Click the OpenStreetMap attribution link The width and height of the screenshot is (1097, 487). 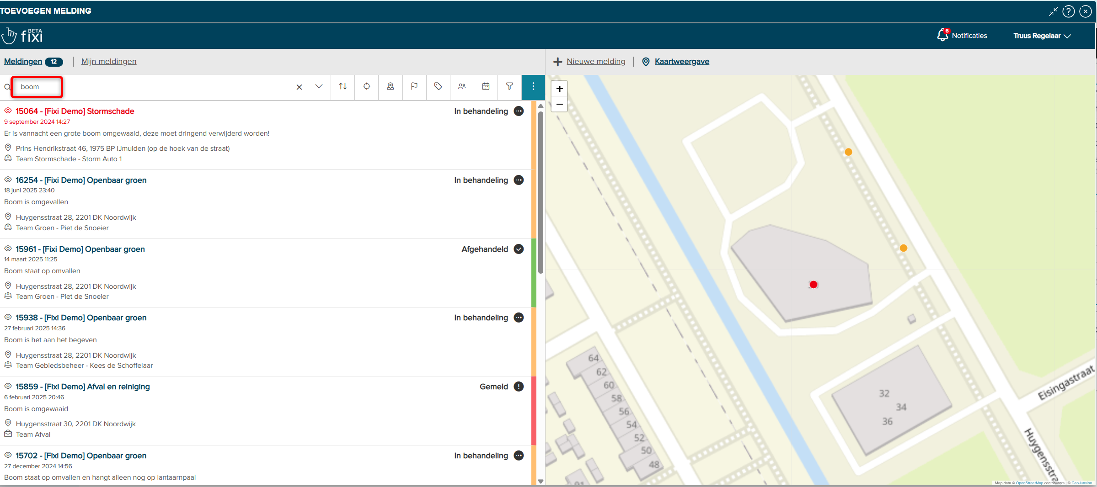click(x=1029, y=483)
